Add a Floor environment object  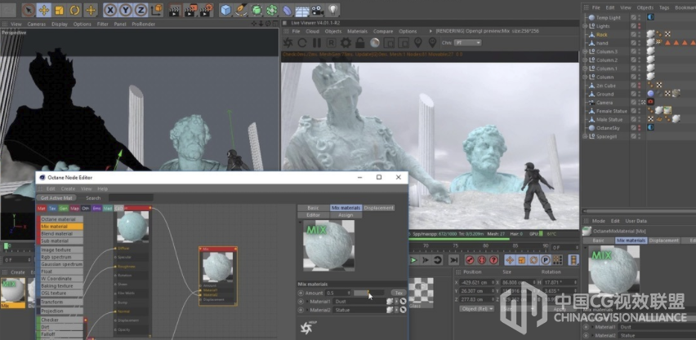click(302, 11)
